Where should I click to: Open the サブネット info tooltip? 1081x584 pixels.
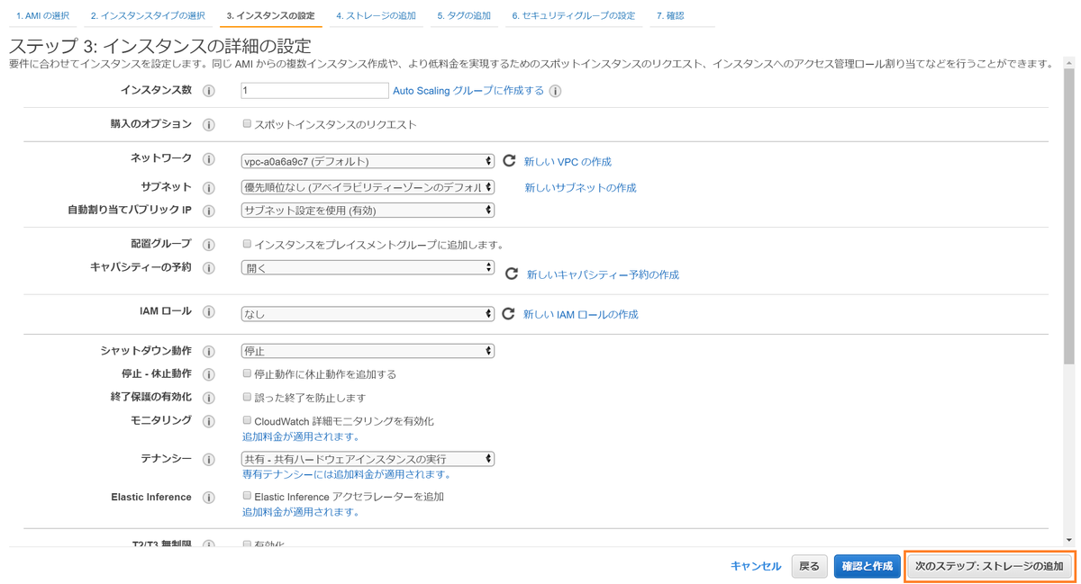[x=208, y=187]
